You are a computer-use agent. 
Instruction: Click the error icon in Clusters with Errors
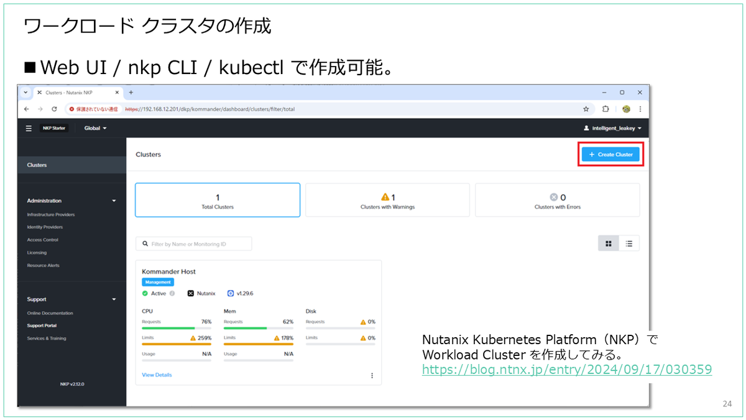pyautogui.click(x=554, y=197)
